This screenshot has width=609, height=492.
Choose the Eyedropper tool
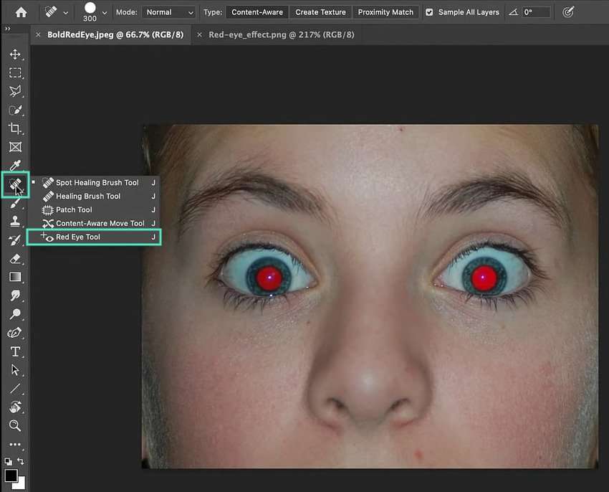tap(15, 166)
